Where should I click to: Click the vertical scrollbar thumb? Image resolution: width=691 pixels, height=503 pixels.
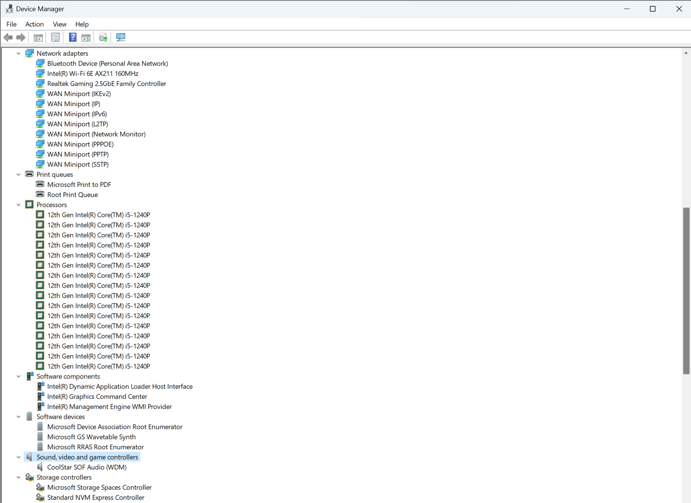[686, 291]
